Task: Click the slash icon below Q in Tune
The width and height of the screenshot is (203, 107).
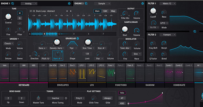Action: click(20, 24)
